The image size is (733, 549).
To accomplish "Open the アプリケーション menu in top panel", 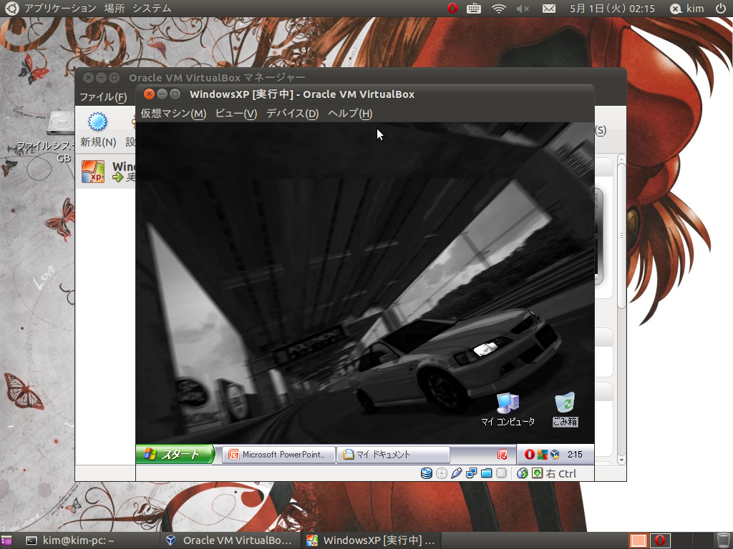I will tap(60, 9).
